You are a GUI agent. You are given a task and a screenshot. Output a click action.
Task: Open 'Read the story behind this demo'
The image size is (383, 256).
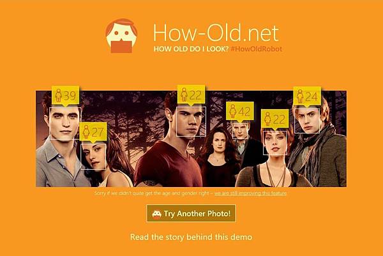point(191,237)
